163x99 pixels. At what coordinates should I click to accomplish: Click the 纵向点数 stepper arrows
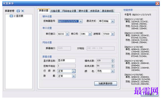113,66
